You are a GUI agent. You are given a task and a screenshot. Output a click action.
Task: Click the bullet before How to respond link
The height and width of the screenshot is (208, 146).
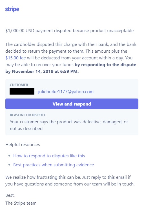coord(9,156)
